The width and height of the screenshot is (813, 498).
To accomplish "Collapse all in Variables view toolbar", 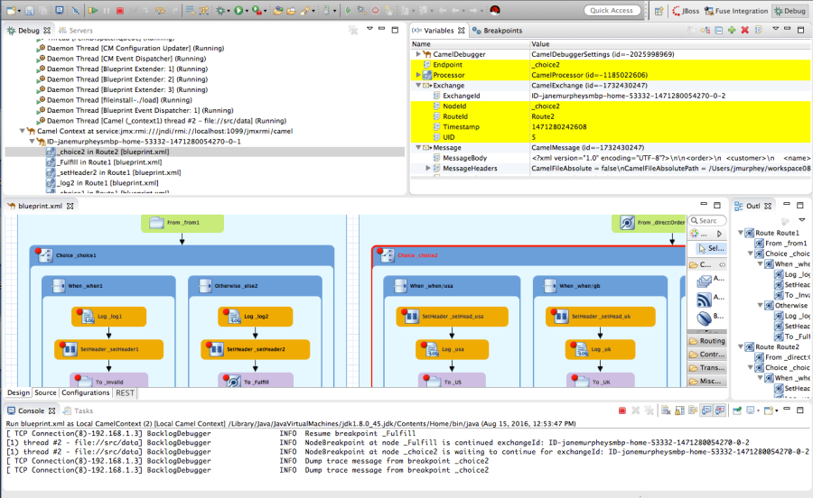I will pos(719,30).
